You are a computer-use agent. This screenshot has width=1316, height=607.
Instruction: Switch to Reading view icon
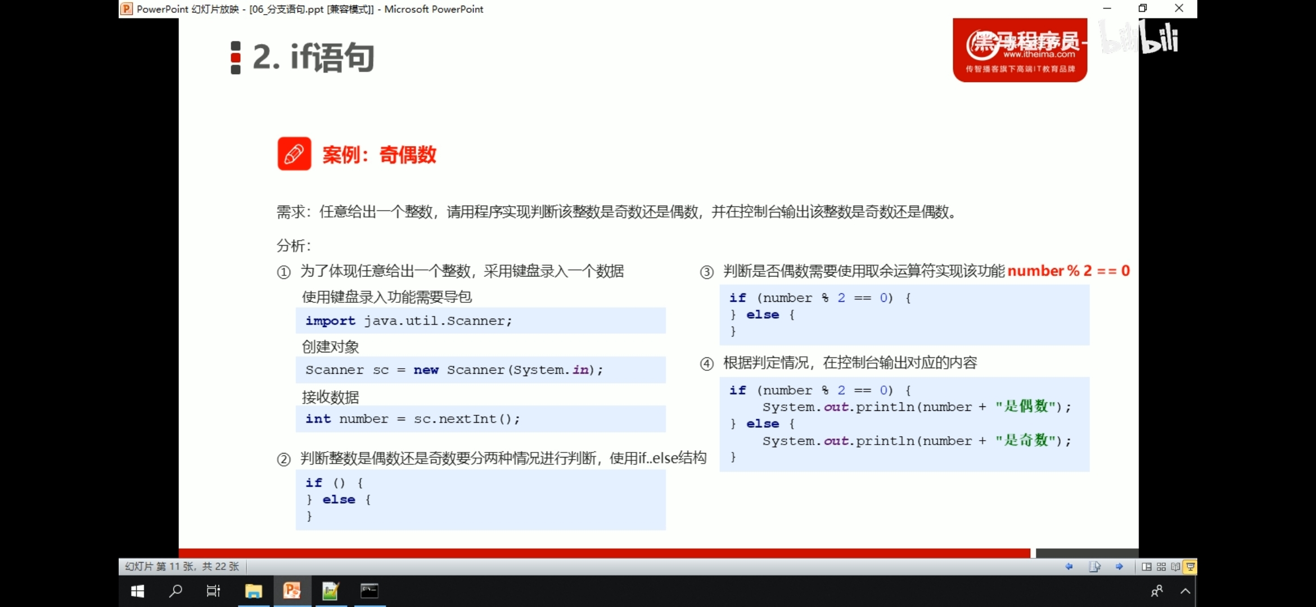pos(1175,567)
